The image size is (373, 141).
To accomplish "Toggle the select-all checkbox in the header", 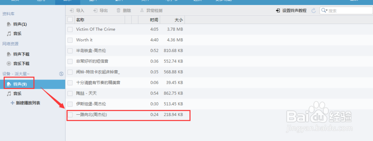I will (70, 20).
